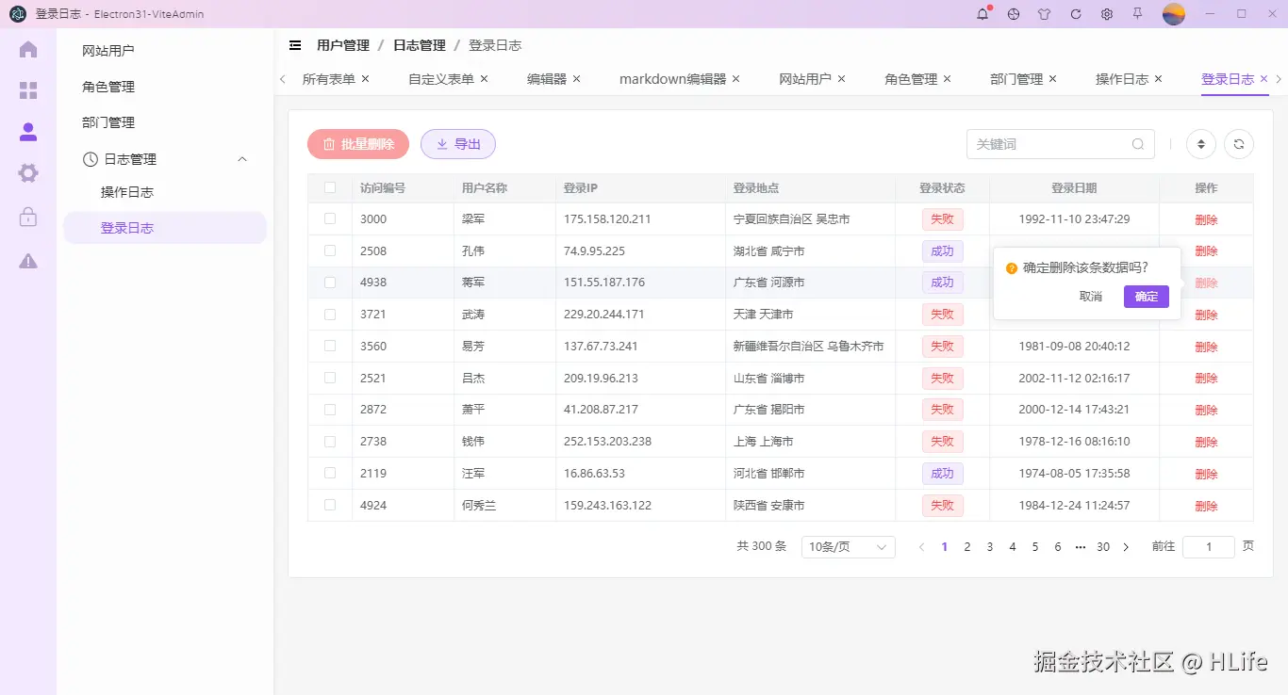The image size is (1288, 695).
Task: Collapse the 日志管理 submenu chevron
Action: point(242,159)
